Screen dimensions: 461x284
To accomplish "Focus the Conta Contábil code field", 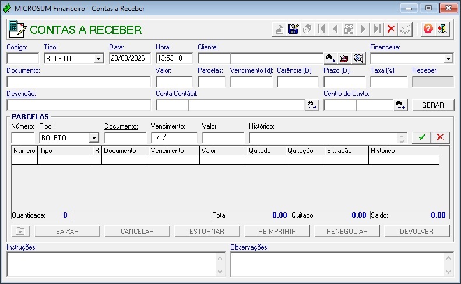I will point(172,105).
